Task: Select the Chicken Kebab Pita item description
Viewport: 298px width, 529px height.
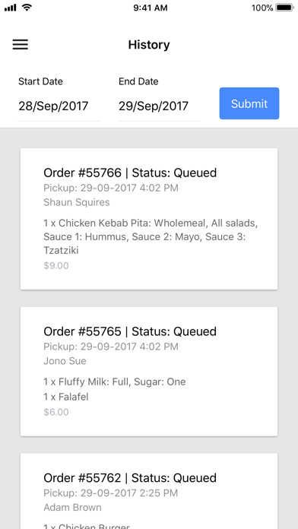Action: [x=151, y=237]
